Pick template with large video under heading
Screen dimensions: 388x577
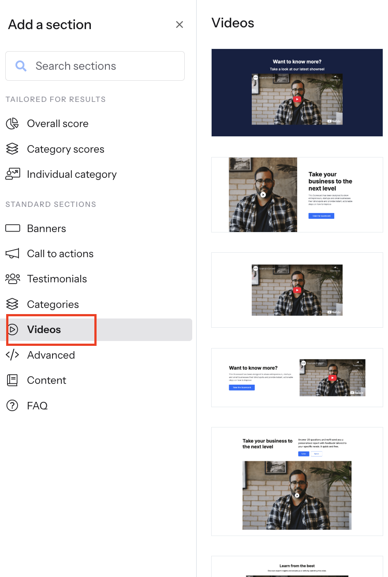297,481
